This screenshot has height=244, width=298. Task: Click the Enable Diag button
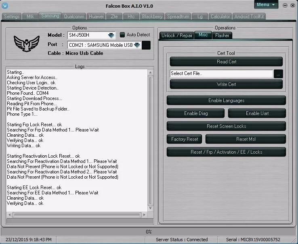click(196, 113)
